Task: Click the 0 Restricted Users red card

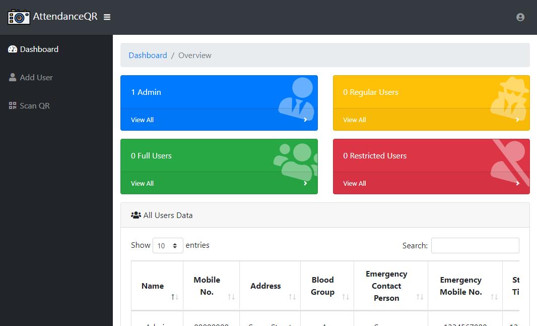Action: [x=403, y=156]
